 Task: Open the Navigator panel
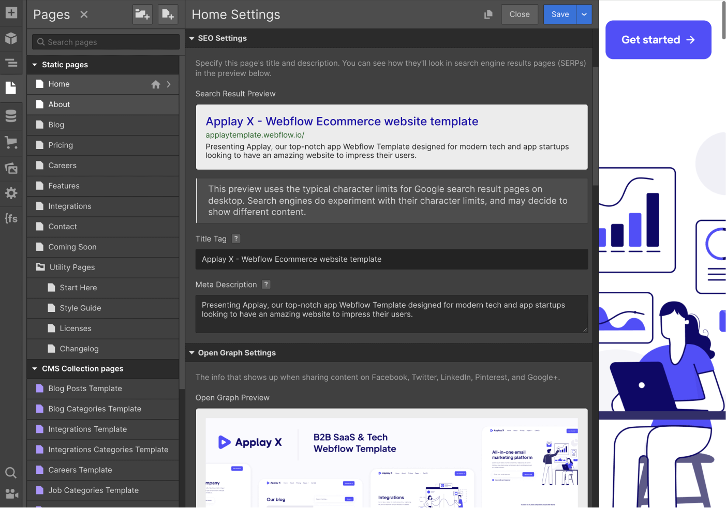11,63
